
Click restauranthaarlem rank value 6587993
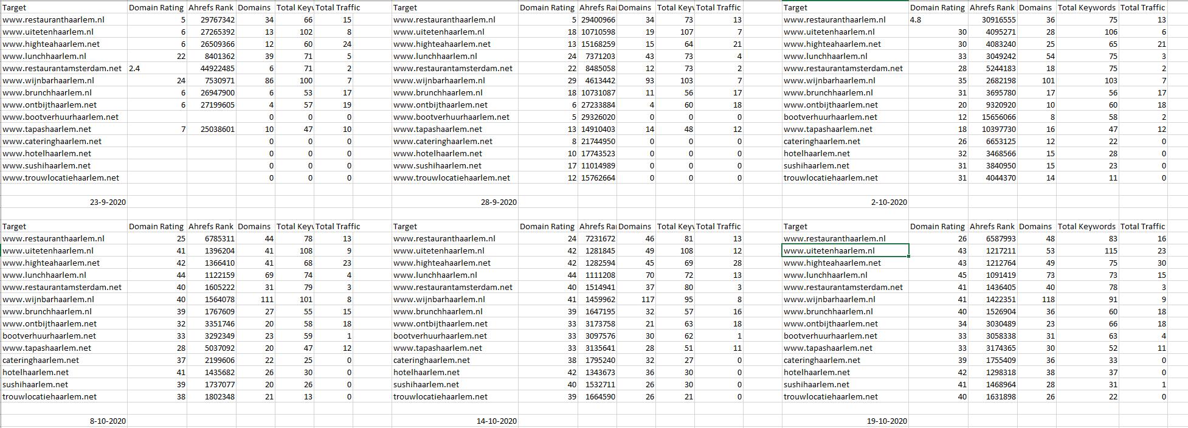(x=993, y=238)
